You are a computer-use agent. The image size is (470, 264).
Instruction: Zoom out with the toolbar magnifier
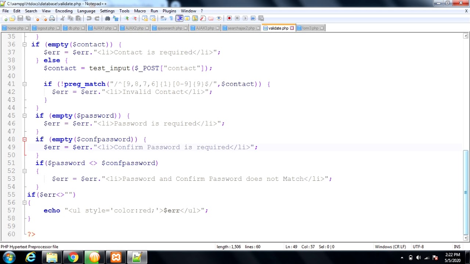click(x=134, y=18)
